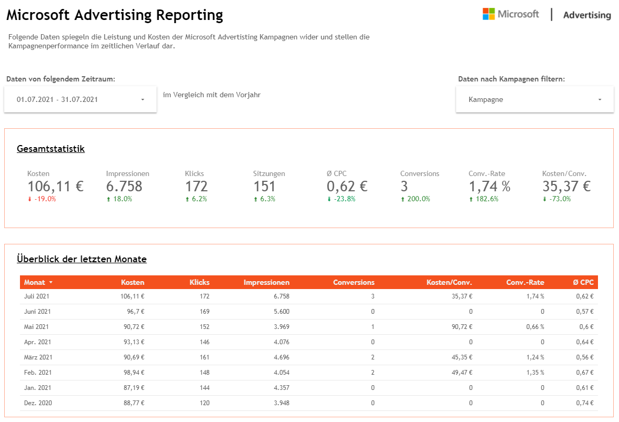This screenshot has width=619, height=422.
Task: Select the Dez. 2020 row label
Action: pyautogui.click(x=38, y=403)
